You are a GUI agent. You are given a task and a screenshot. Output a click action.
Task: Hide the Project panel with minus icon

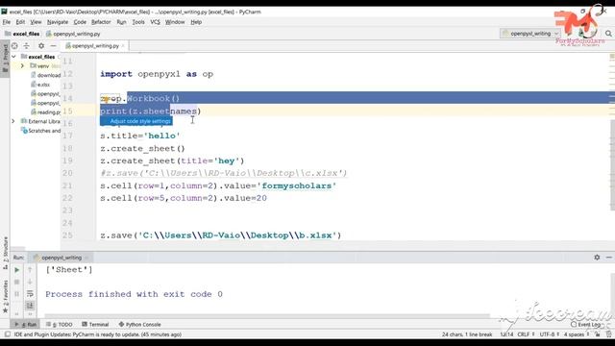54,46
